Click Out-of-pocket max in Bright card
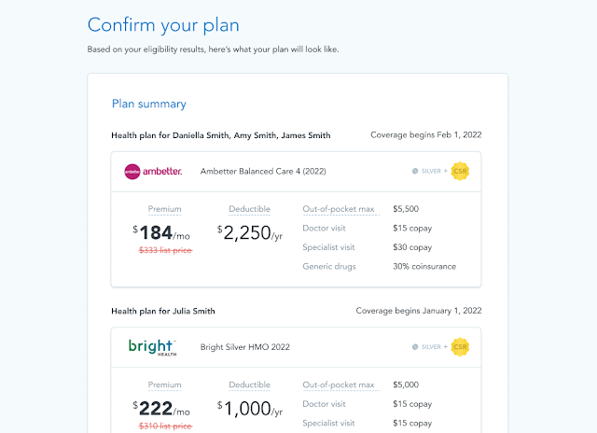 pos(339,384)
